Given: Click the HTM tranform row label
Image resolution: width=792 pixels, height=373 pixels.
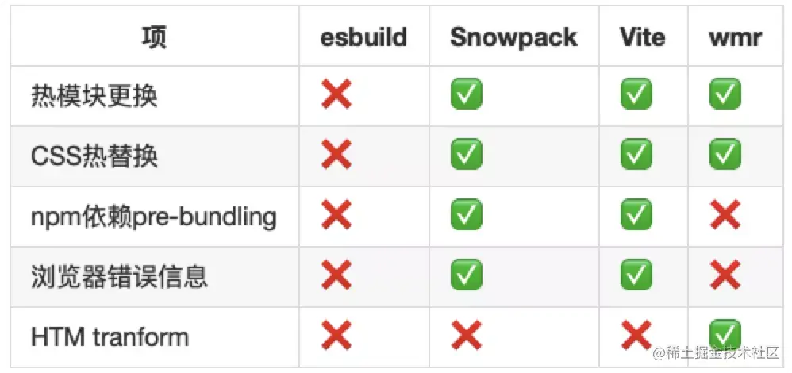Looking at the screenshot, I should [110, 337].
